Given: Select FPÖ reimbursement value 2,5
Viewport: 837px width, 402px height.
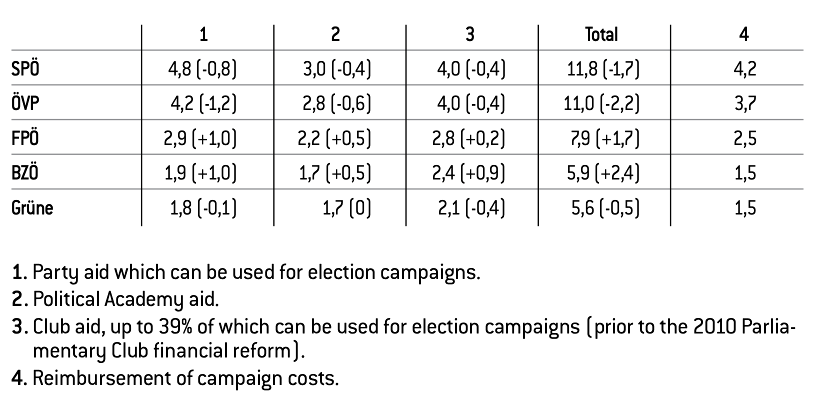Looking at the screenshot, I should [x=744, y=138].
